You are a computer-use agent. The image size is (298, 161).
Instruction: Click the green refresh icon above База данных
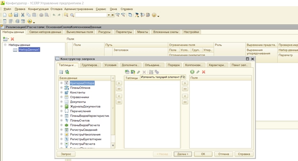67,72
